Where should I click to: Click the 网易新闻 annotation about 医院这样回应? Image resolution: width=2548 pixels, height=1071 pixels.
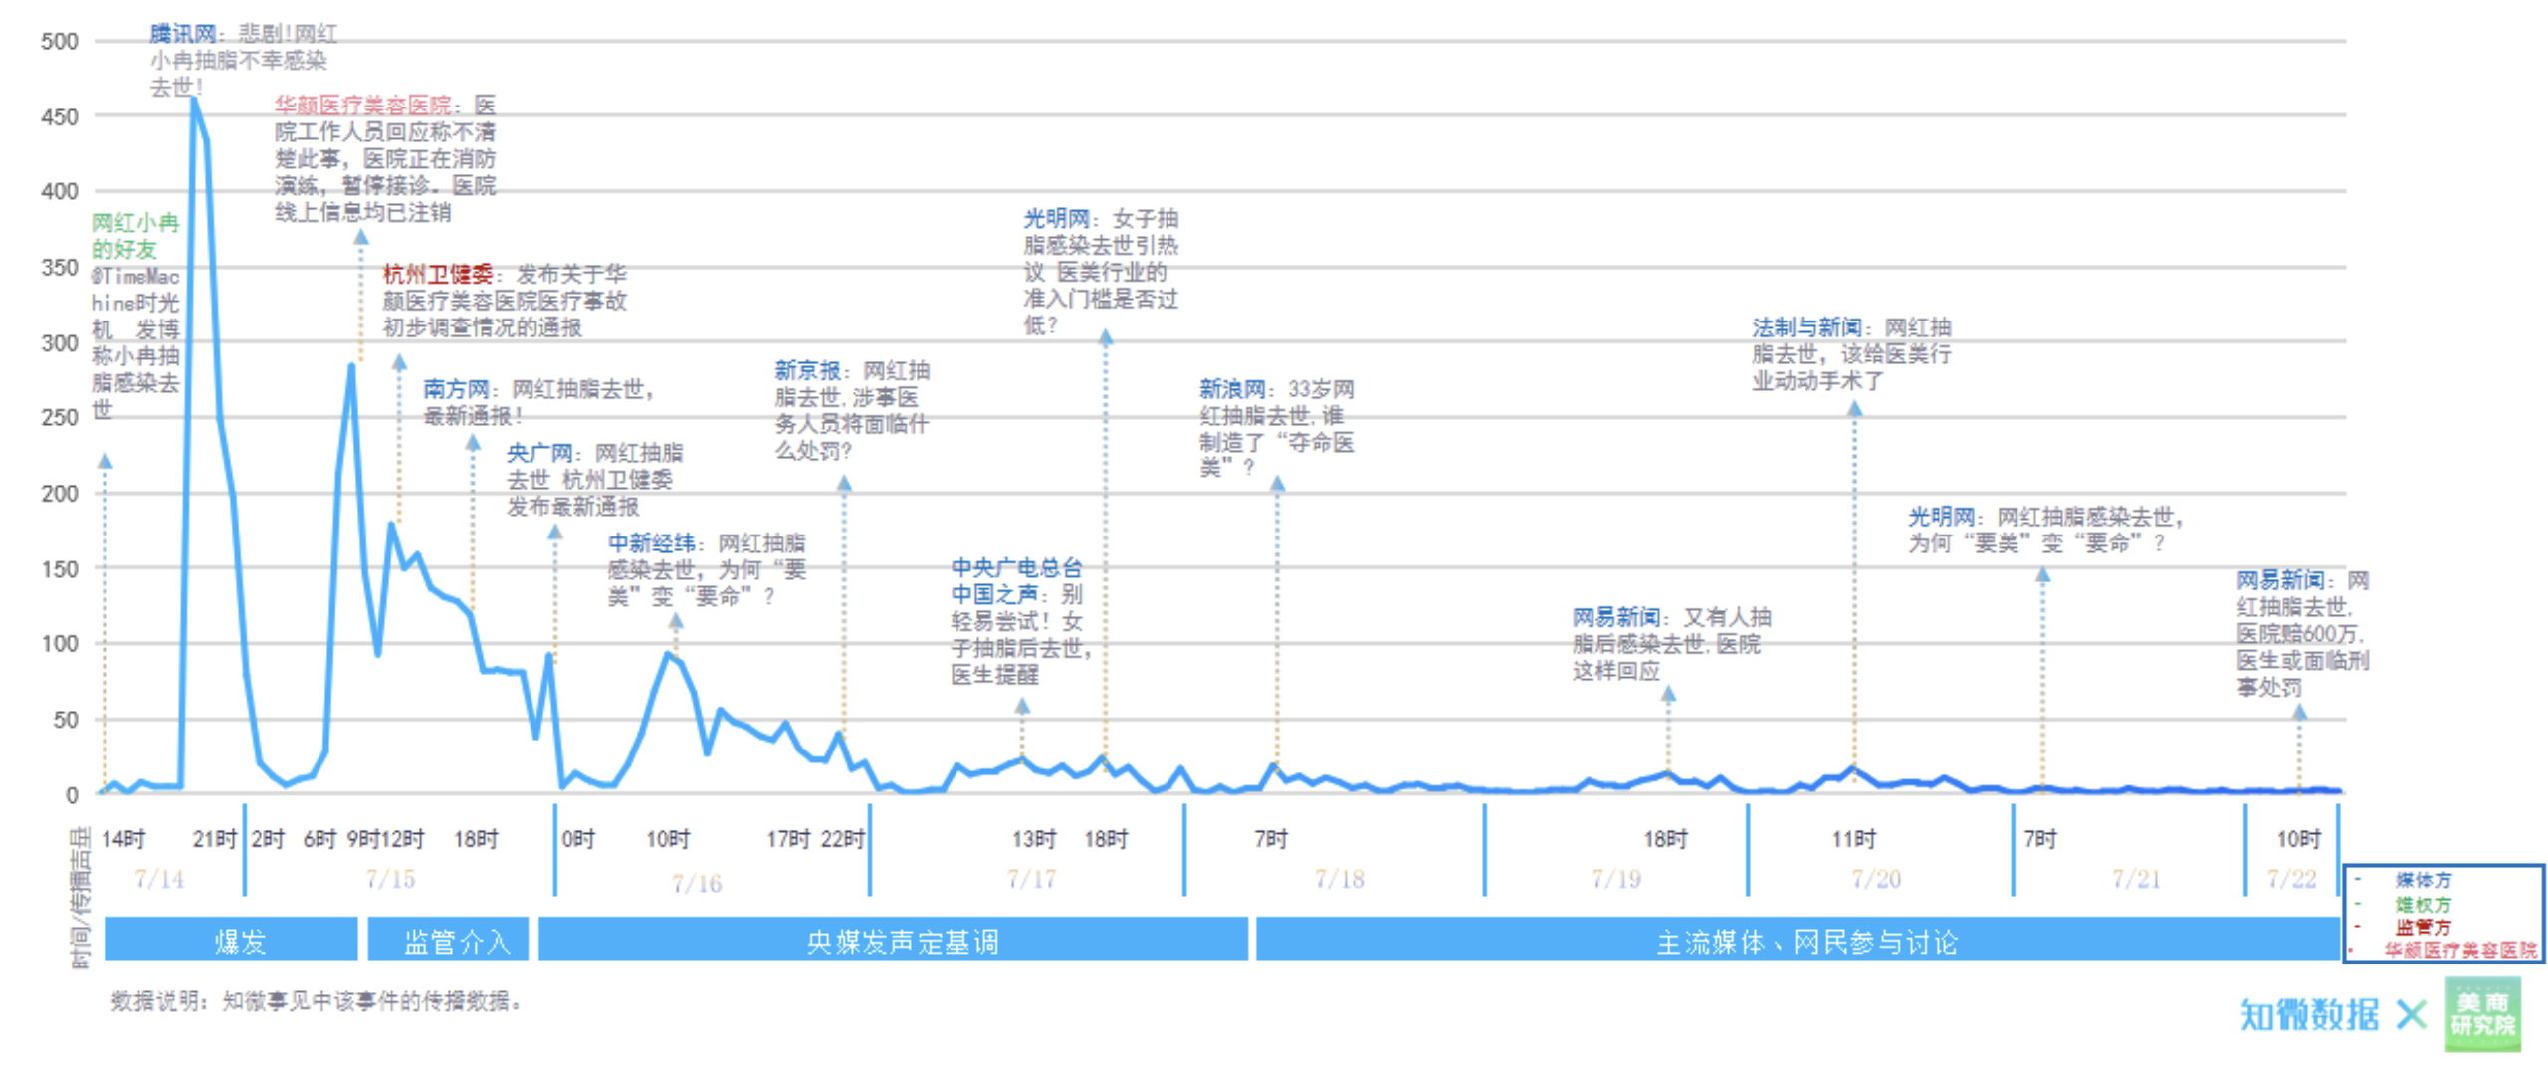(1671, 644)
